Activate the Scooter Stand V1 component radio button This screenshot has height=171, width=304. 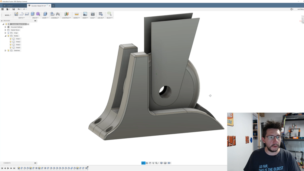click(28, 24)
